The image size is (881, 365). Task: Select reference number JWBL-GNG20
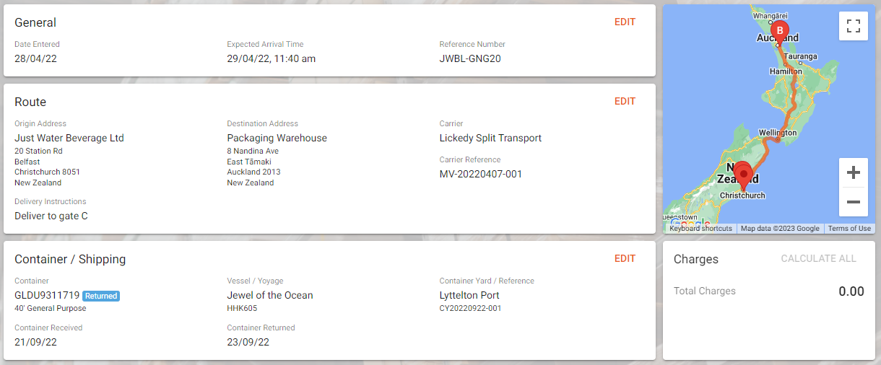point(470,58)
